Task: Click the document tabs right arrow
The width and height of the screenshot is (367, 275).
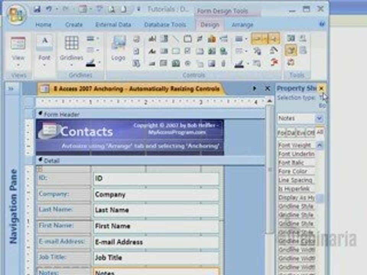Action: (x=255, y=88)
